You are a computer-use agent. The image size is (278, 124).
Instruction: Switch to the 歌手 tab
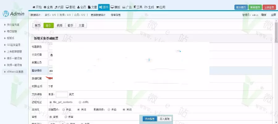[70, 26]
